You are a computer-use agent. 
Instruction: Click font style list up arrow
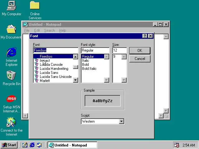pos(107,56)
